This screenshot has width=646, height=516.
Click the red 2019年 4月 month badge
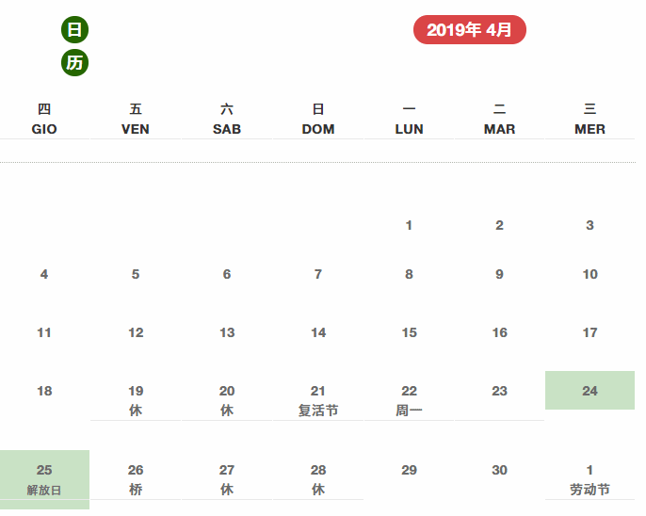coord(469,30)
